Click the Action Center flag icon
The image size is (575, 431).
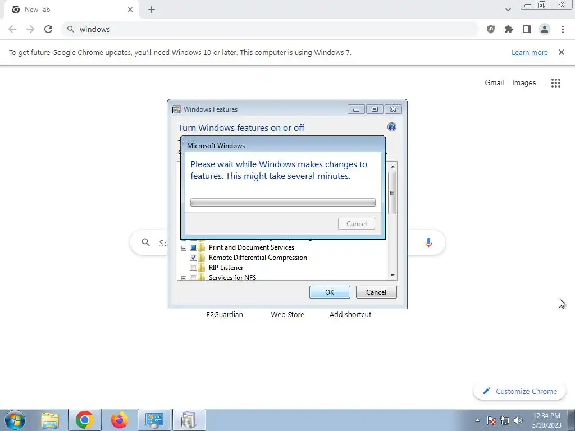coord(491,420)
